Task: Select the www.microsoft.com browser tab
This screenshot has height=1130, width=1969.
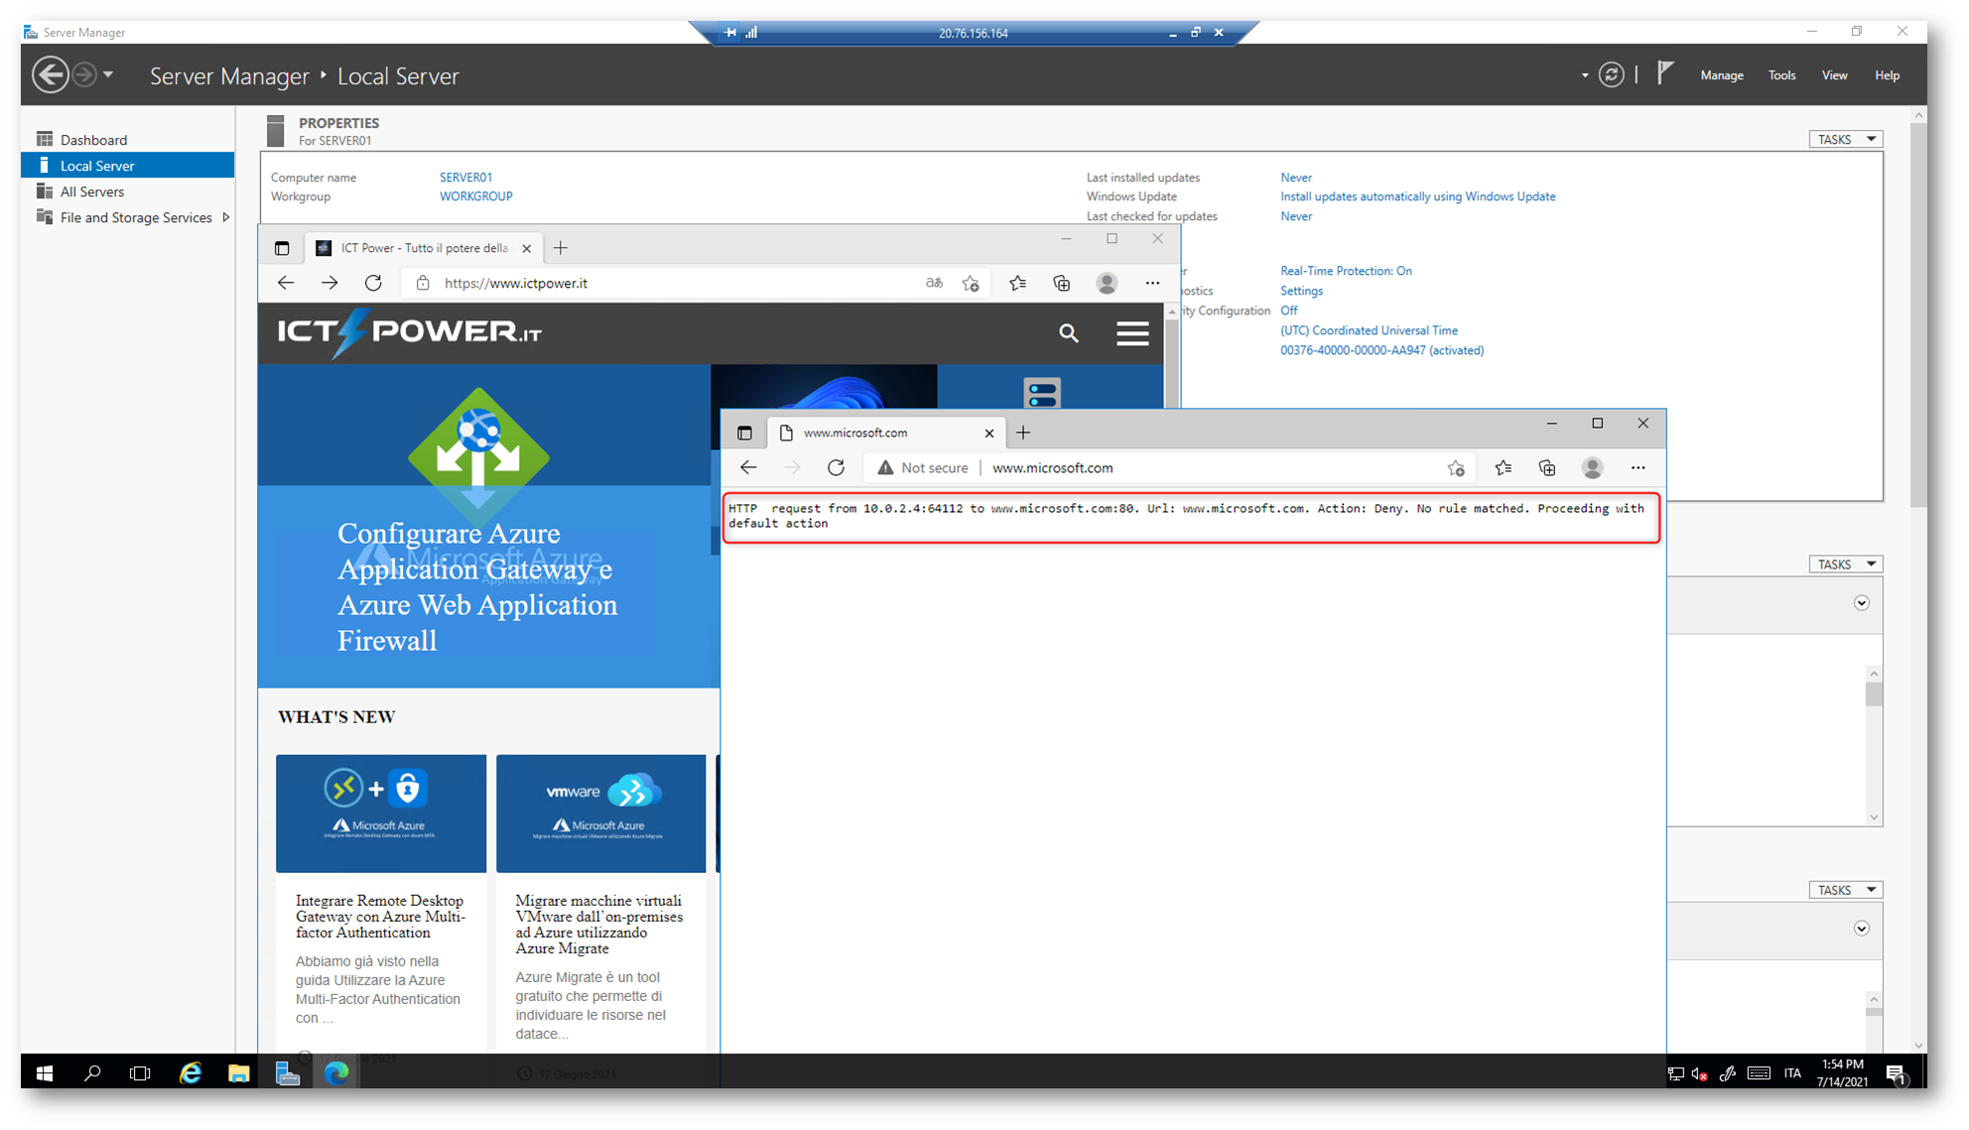Action: [886, 433]
